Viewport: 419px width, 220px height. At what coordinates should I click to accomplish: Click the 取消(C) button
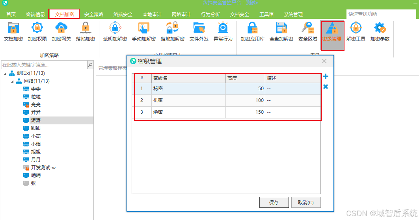click(x=306, y=202)
